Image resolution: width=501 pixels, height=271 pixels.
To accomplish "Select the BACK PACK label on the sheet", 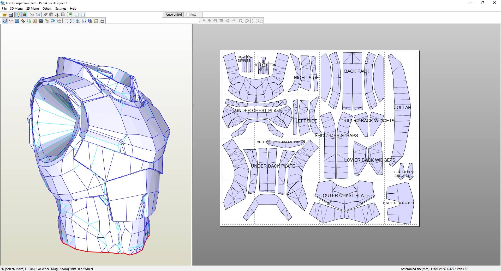I will (x=357, y=71).
